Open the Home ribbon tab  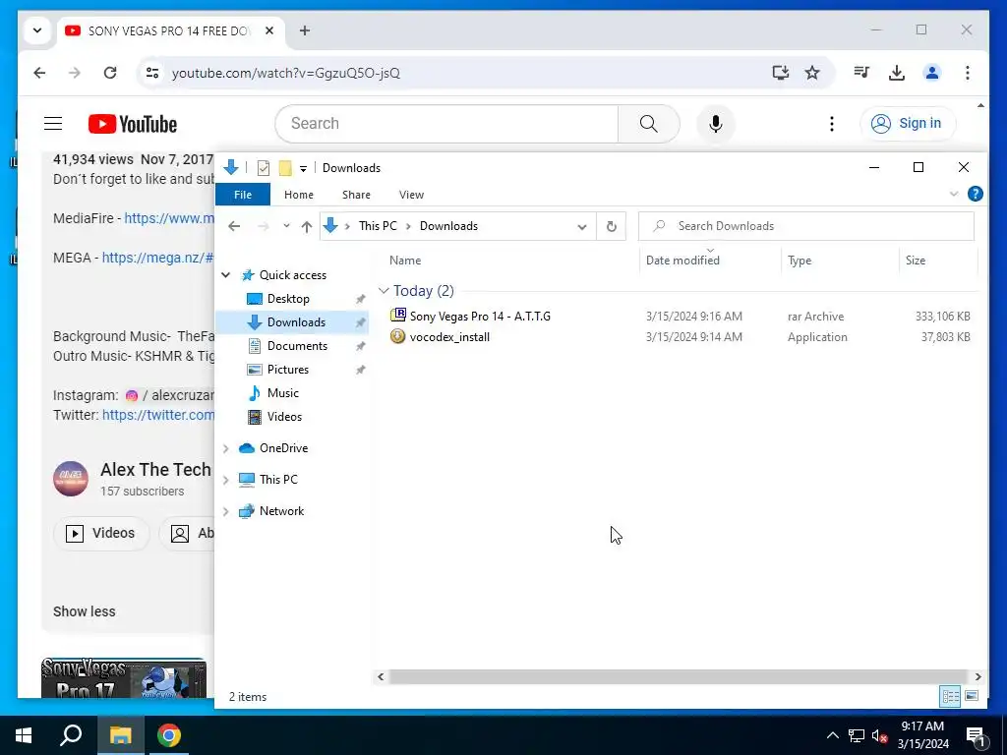tap(299, 195)
